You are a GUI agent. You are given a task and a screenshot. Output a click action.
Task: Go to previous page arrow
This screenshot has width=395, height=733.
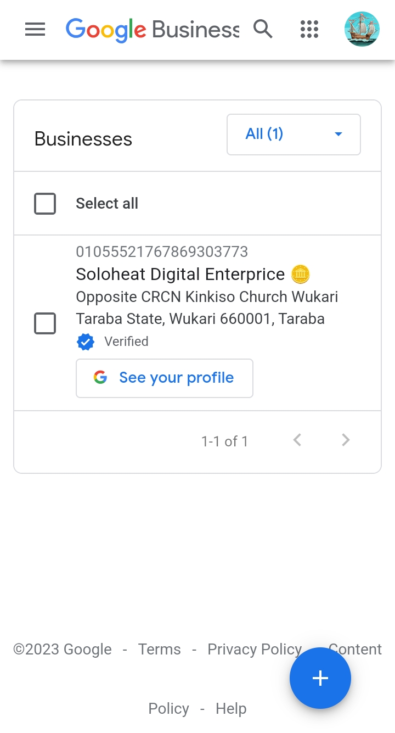(297, 440)
